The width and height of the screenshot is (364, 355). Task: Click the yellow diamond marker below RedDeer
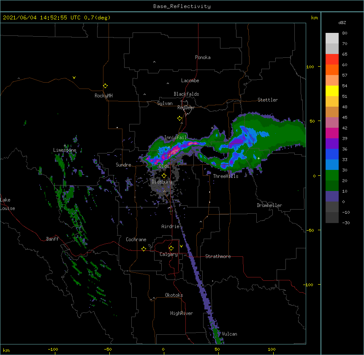point(180,118)
